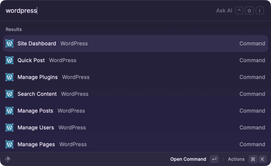
Task: Click the WordPress icon beside Manage Plugins
Action: [x=10, y=77]
